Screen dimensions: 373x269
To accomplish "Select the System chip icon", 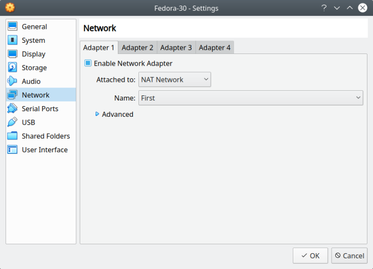I will coord(13,40).
